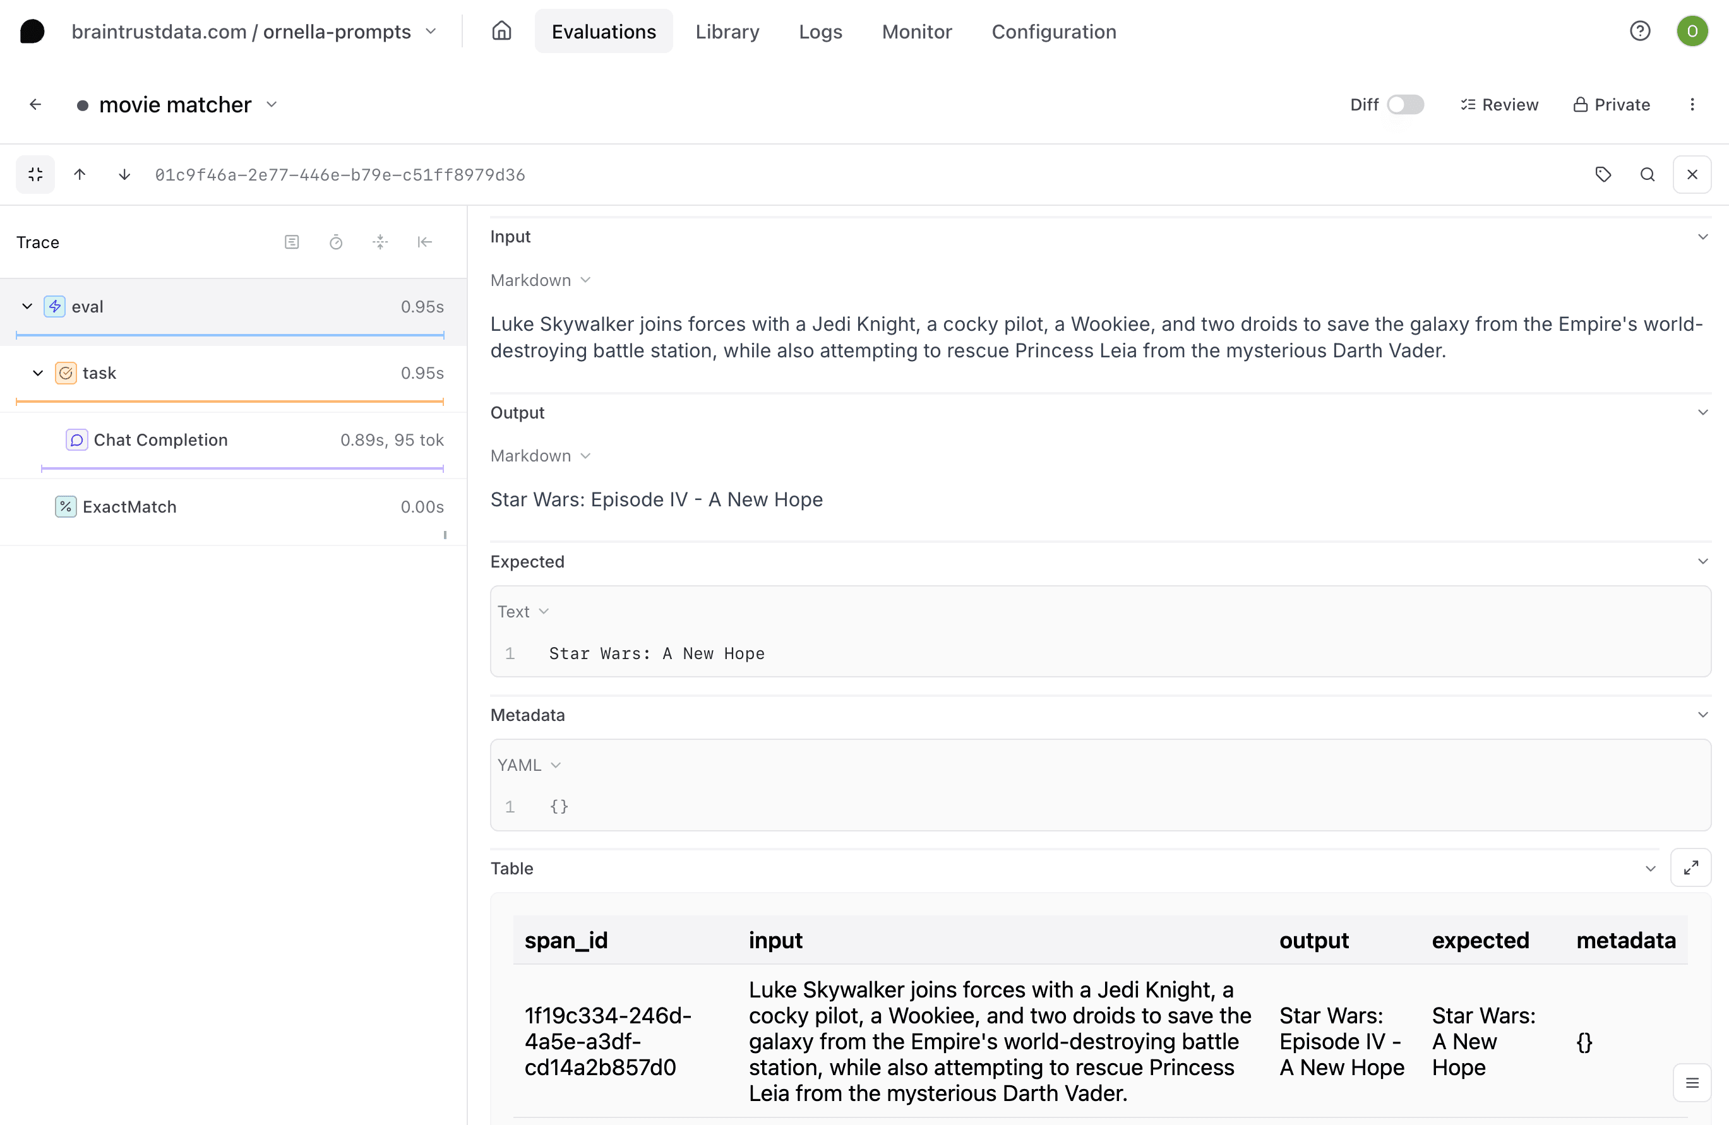Viewport: 1729px width, 1125px height.
Task: Click the task span orange icon
Action: point(67,373)
